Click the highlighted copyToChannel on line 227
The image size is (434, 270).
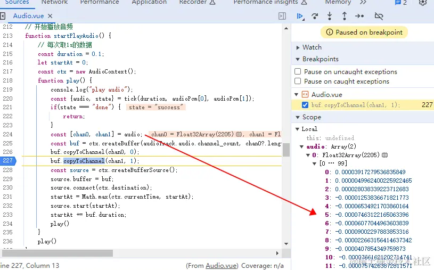click(84, 161)
